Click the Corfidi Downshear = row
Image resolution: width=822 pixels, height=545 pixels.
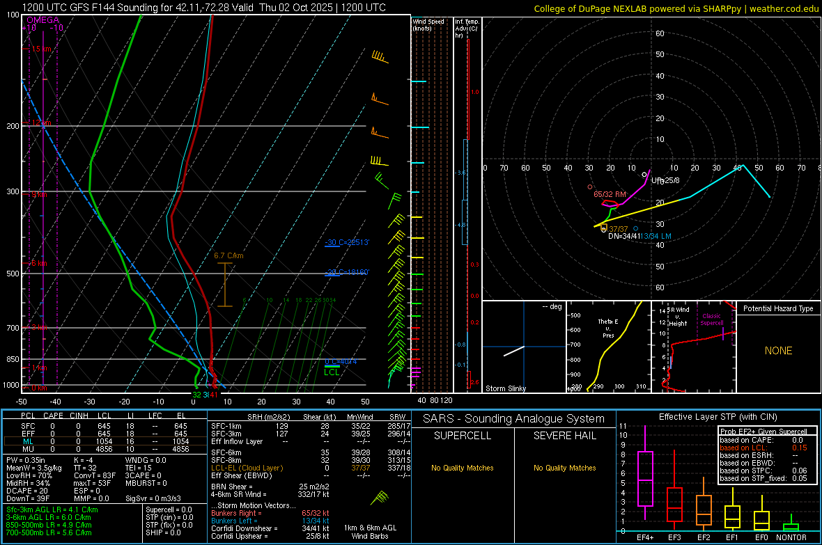click(x=270, y=528)
